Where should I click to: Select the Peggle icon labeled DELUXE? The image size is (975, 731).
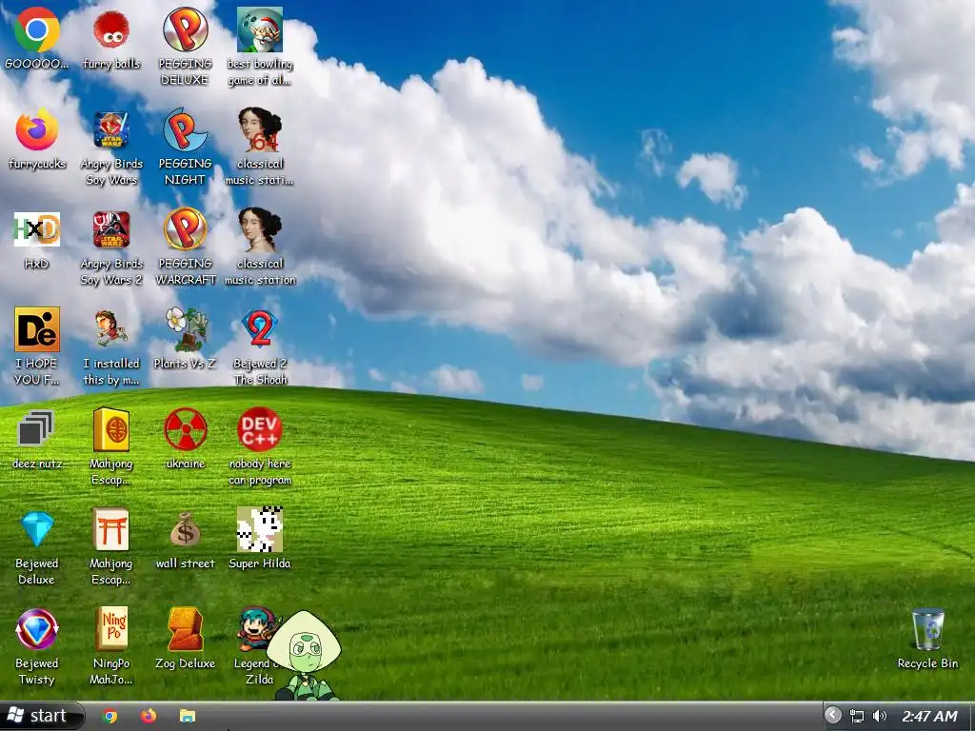[186, 30]
